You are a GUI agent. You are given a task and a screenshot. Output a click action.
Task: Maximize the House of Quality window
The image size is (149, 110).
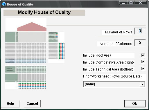coord(131,3)
